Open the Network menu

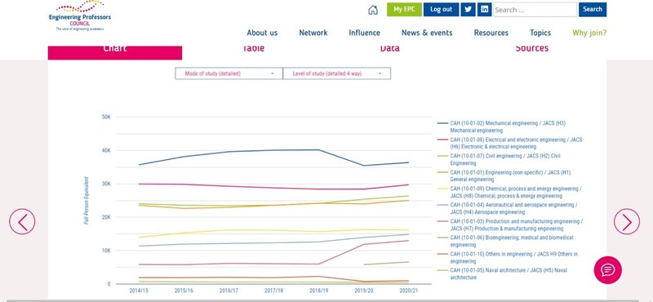click(313, 33)
